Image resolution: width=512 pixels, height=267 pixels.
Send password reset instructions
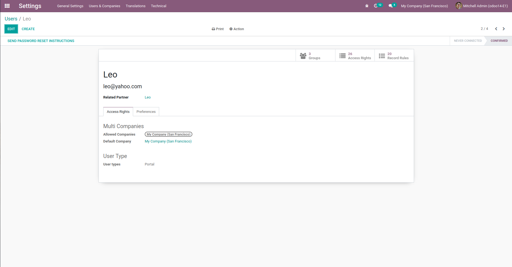click(x=41, y=41)
